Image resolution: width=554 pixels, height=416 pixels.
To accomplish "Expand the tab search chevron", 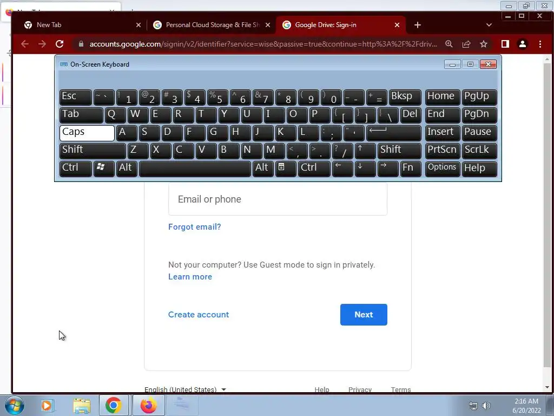I will click(489, 25).
